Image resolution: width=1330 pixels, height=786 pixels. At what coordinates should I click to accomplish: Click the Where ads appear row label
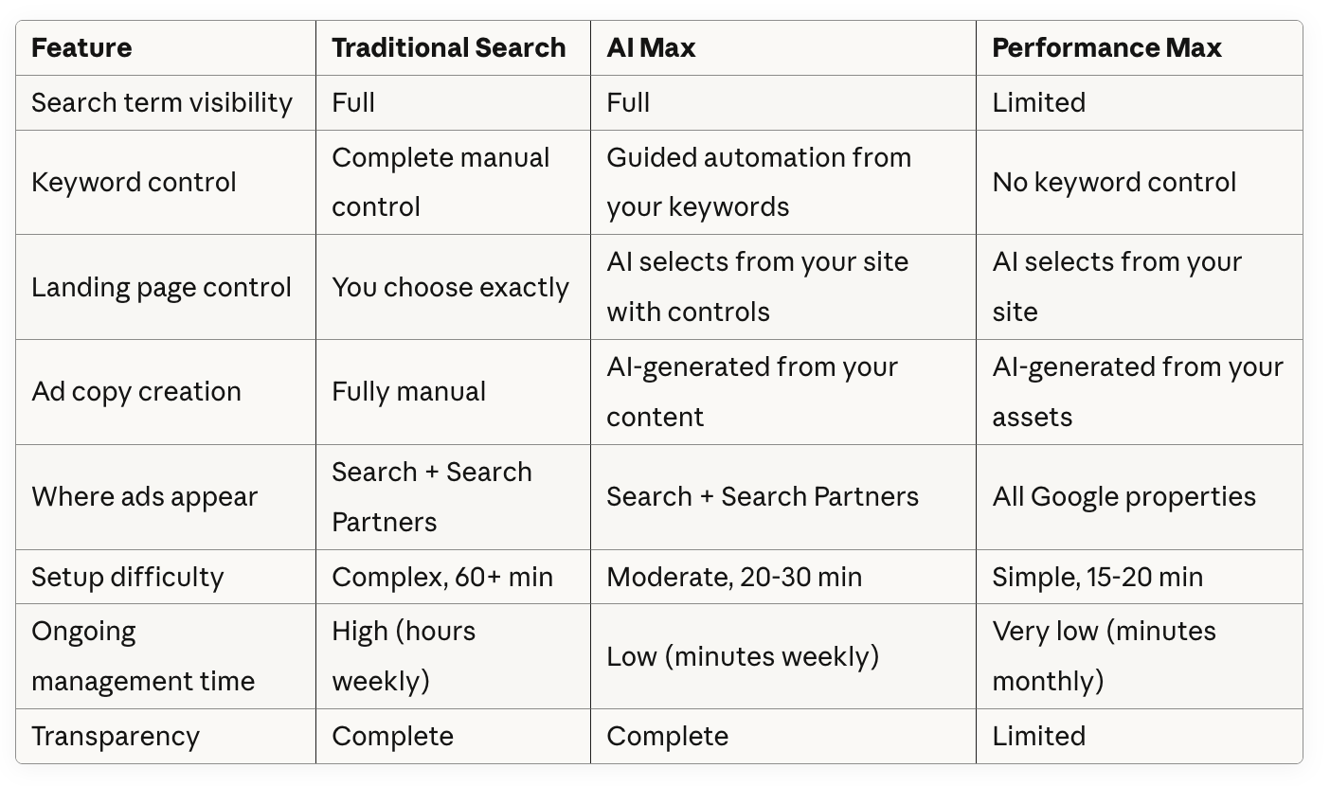(x=144, y=497)
